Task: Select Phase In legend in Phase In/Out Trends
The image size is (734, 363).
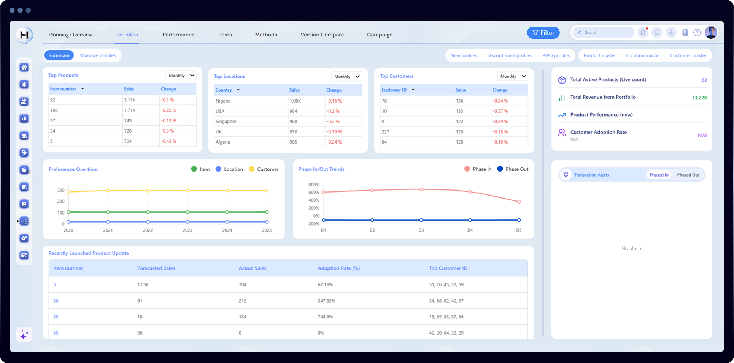Action: click(x=478, y=169)
